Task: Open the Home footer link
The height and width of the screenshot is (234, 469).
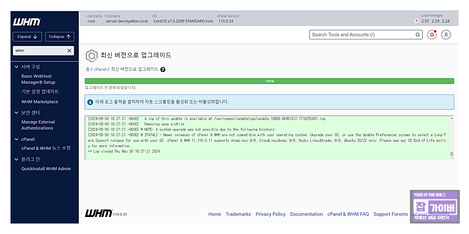Action: (x=215, y=214)
